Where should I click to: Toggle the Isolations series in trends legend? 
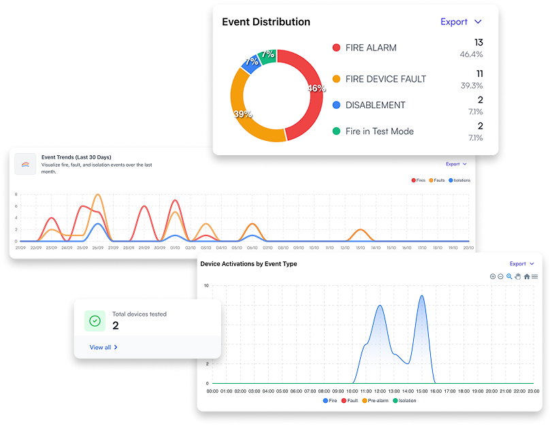(x=459, y=180)
